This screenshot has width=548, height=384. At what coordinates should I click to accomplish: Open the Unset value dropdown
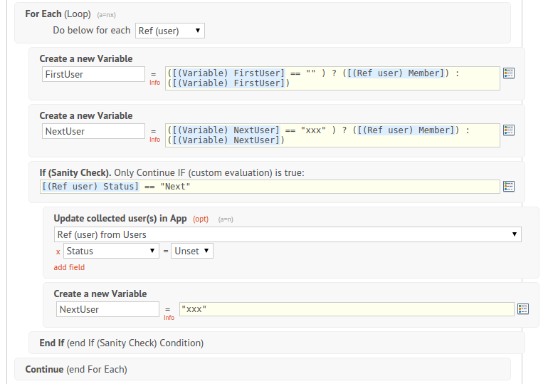point(191,251)
